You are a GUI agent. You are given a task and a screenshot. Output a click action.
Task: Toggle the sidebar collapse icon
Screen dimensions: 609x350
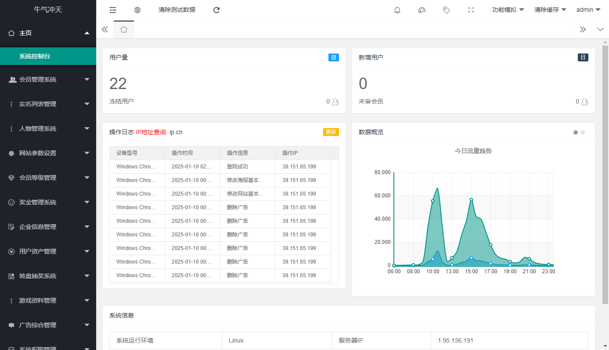tap(113, 10)
